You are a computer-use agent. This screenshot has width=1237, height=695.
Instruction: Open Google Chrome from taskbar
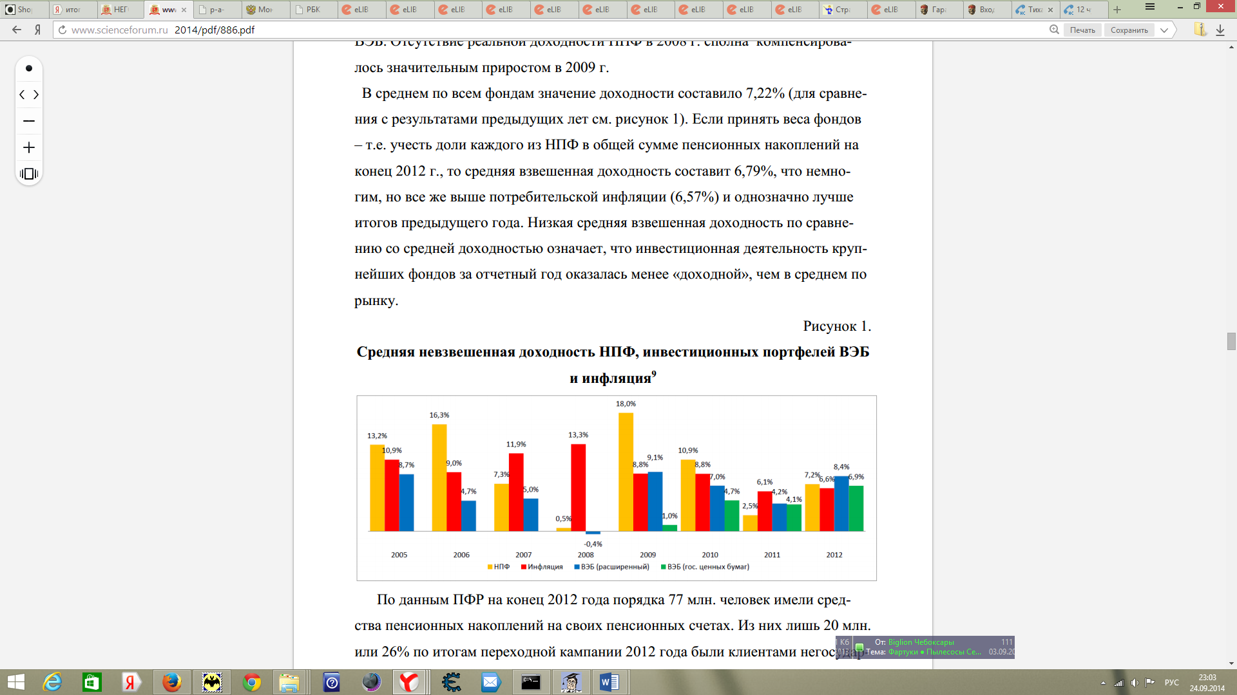[252, 682]
